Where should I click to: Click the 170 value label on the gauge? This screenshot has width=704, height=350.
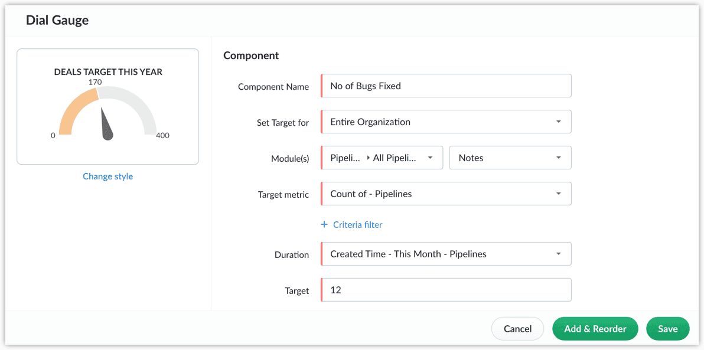point(95,83)
